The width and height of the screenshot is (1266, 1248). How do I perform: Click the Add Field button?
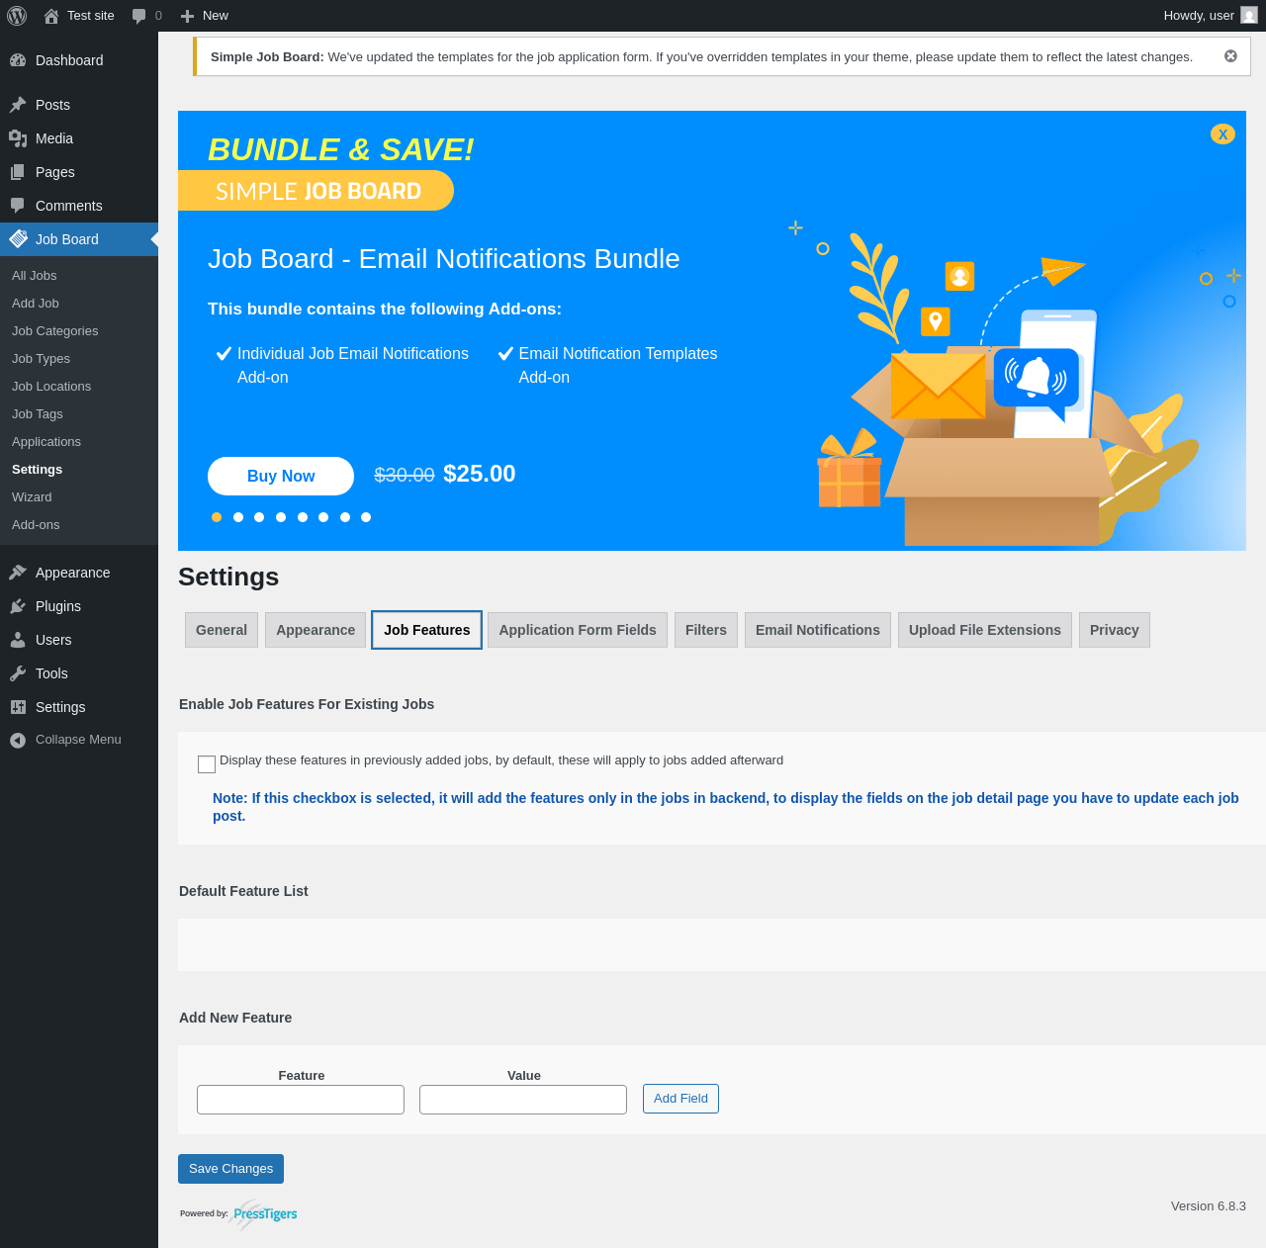point(680,1099)
